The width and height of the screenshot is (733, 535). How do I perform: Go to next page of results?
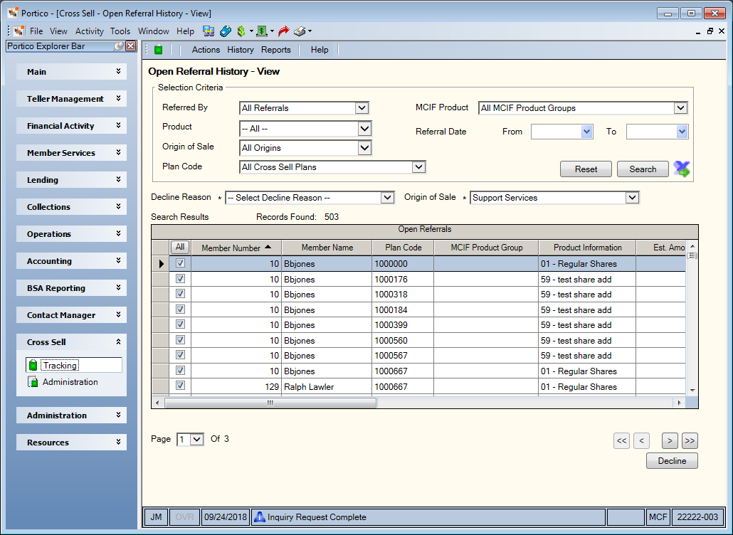[x=670, y=440]
